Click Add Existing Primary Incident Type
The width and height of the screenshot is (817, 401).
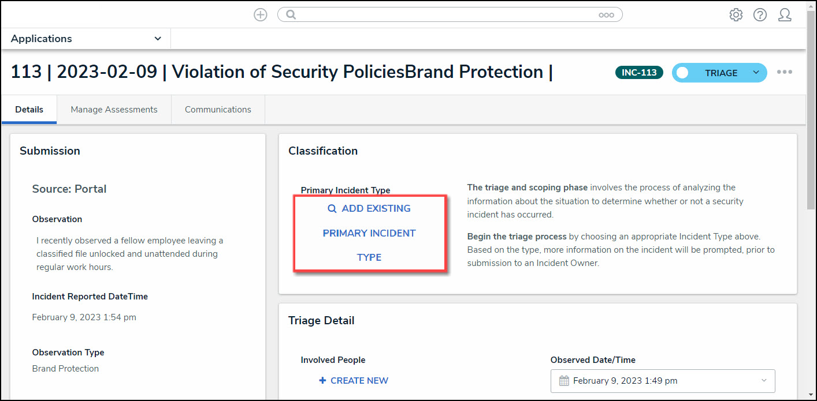pyautogui.click(x=369, y=233)
